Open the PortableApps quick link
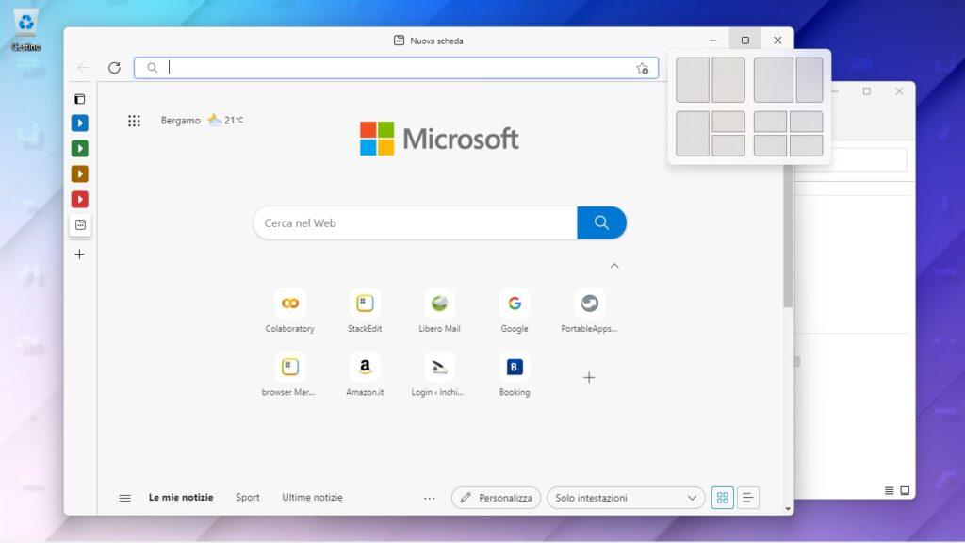The image size is (965, 543). [x=589, y=311]
